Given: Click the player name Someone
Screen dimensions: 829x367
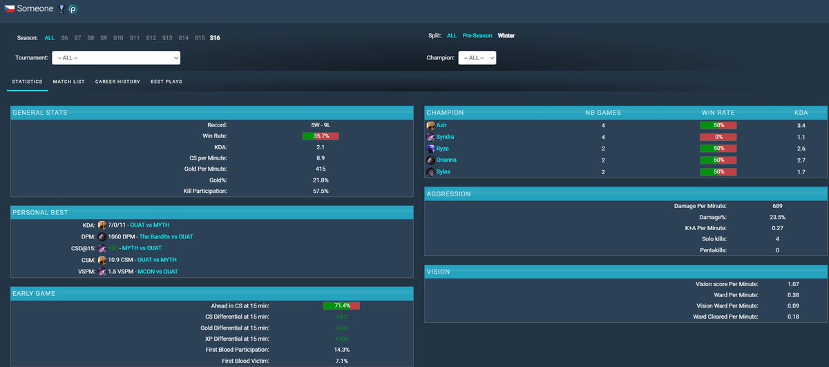Looking at the screenshot, I should (35, 8).
